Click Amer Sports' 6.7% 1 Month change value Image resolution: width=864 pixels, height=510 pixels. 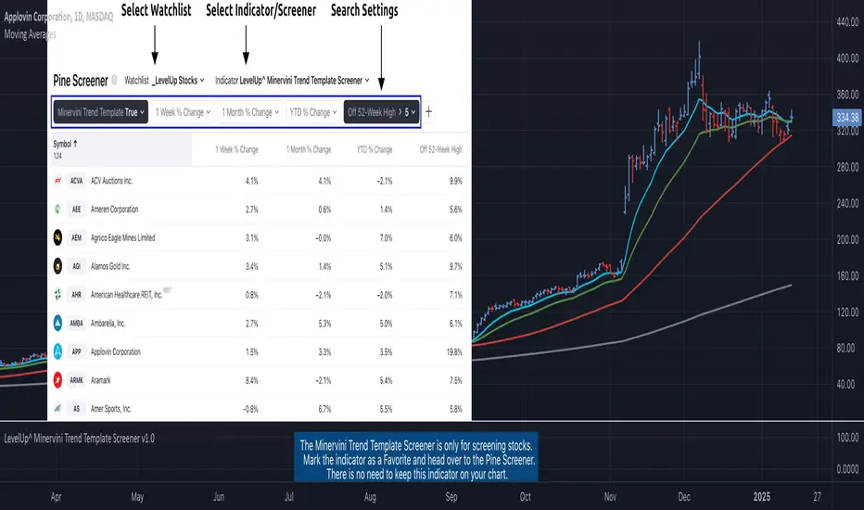click(x=324, y=409)
